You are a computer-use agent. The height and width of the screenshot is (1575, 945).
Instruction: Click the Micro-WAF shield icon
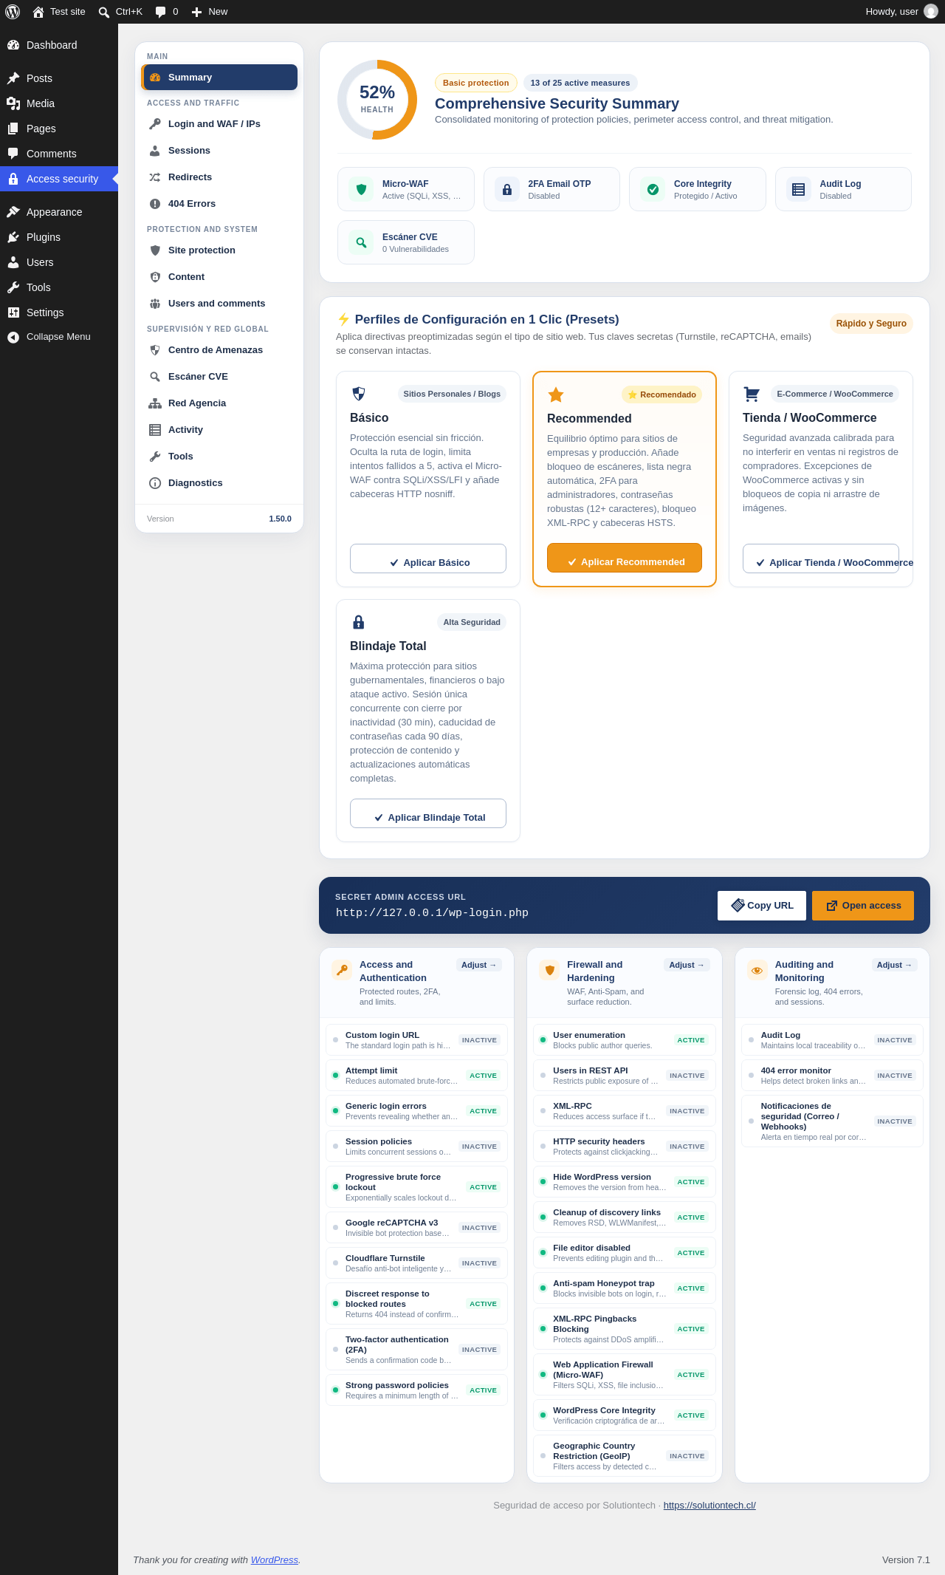coord(361,189)
